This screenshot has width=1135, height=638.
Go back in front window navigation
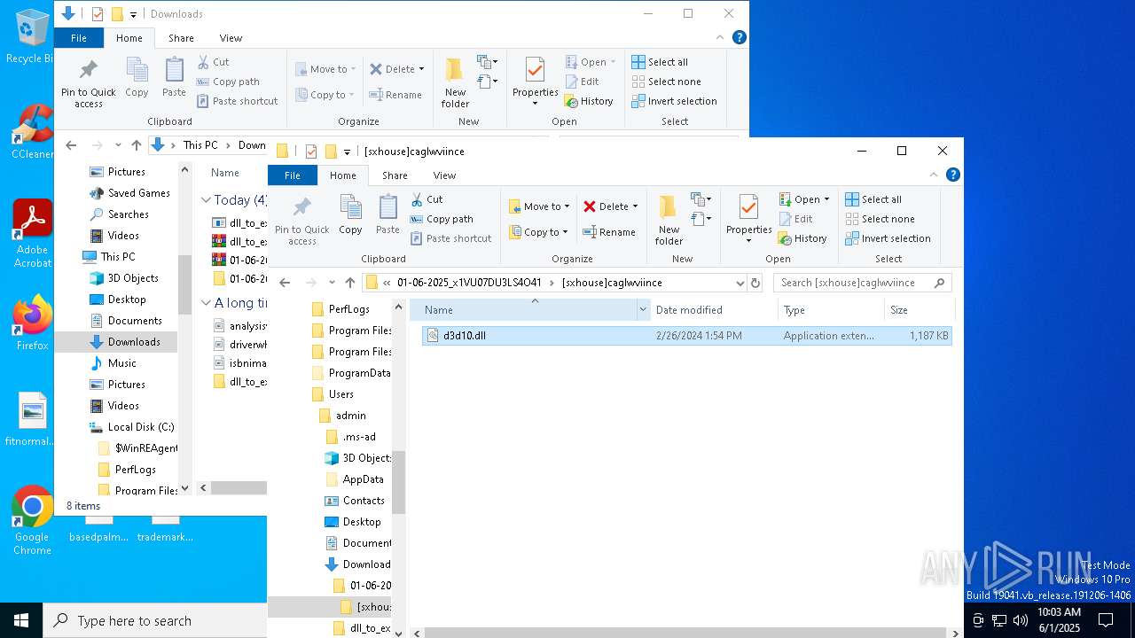[285, 283]
